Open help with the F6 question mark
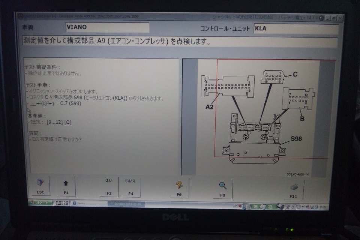The height and width of the screenshot is (240, 360). coord(179,187)
